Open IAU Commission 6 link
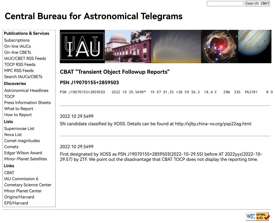The image size is (275, 223). pos(21,179)
